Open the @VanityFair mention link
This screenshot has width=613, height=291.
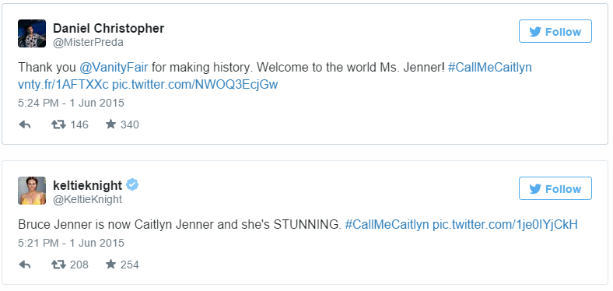114,67
